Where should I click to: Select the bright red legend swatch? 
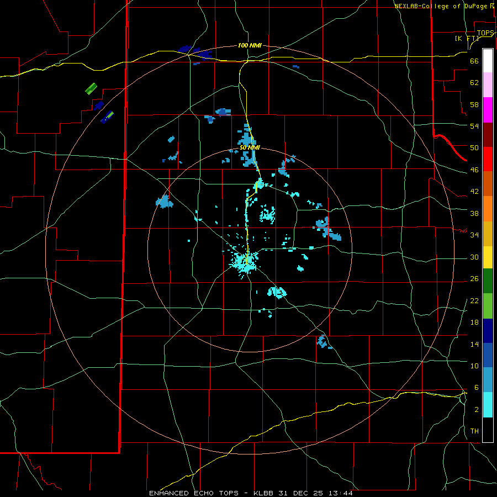coord(488,159)
